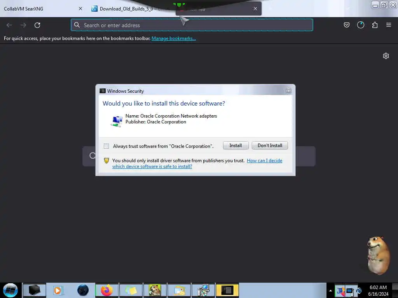Open the highlighted Windows Security taskbar item

click(x=227, y=290)
